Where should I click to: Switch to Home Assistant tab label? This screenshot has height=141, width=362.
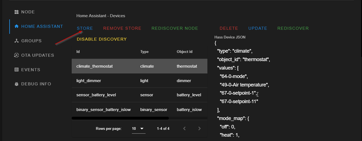42,26
